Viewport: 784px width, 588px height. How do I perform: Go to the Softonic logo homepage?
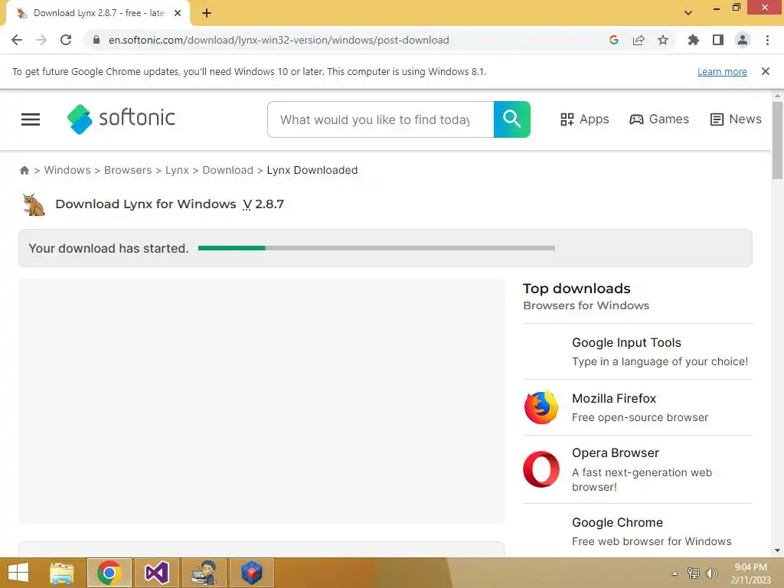(x=121, y=119)
